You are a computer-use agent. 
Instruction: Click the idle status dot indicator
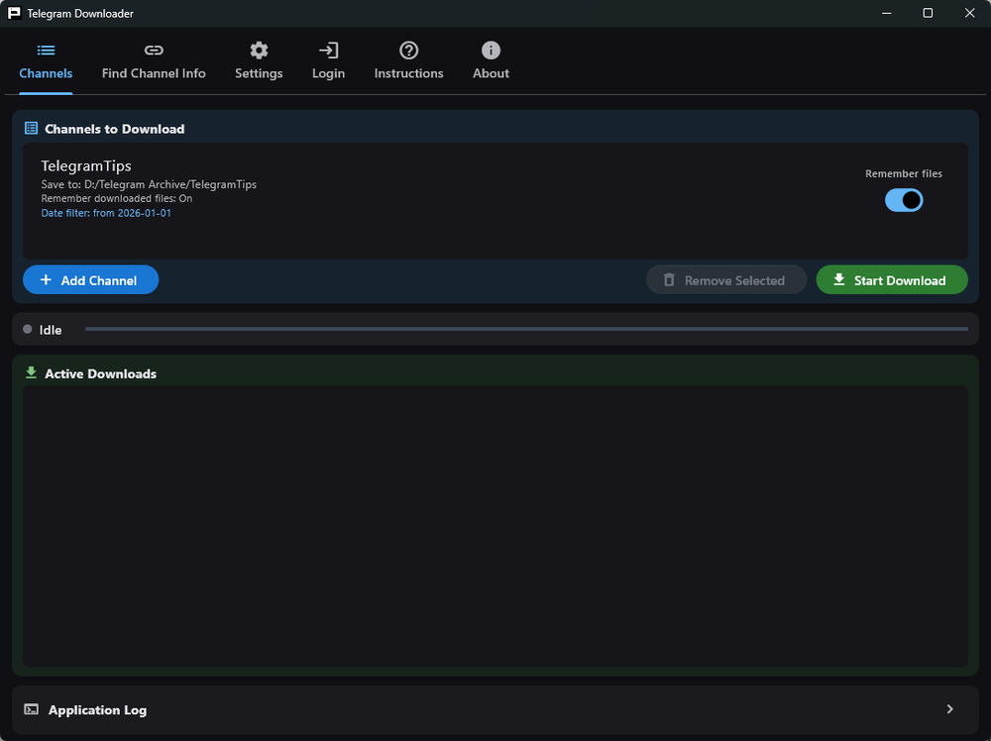[27, 329]
